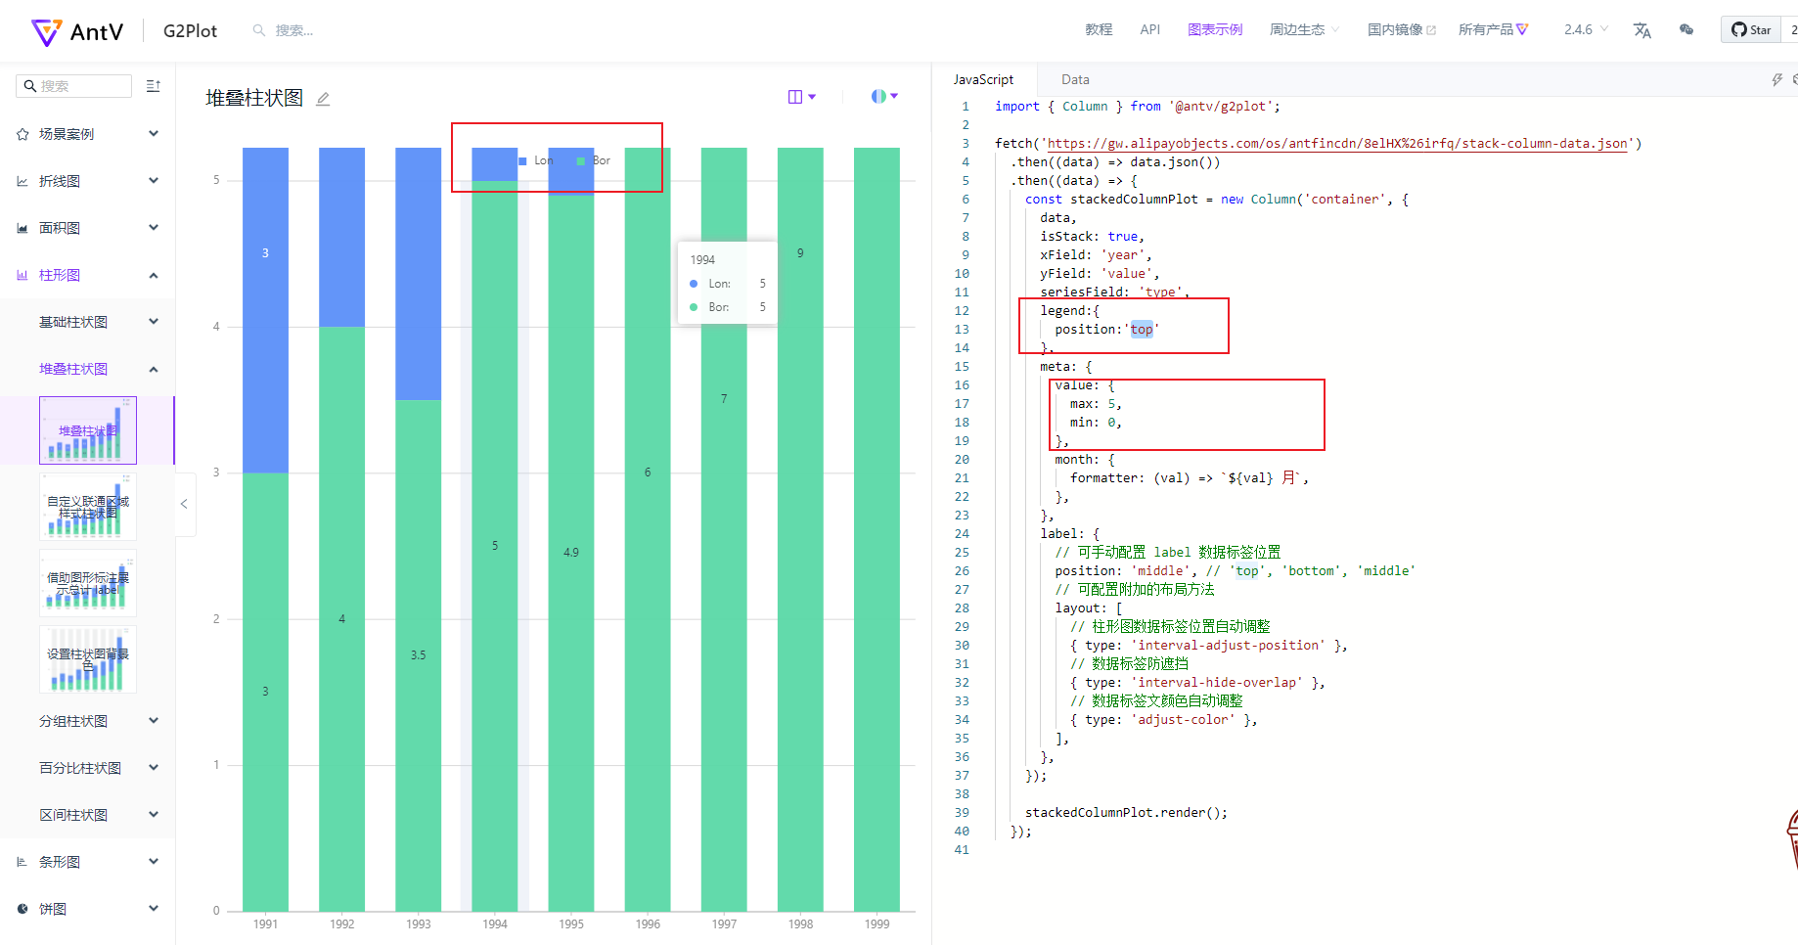Viewport: 1798px width, 945px height.
Task: Star the project via the GitHub button
Action: pos(1750,29)
